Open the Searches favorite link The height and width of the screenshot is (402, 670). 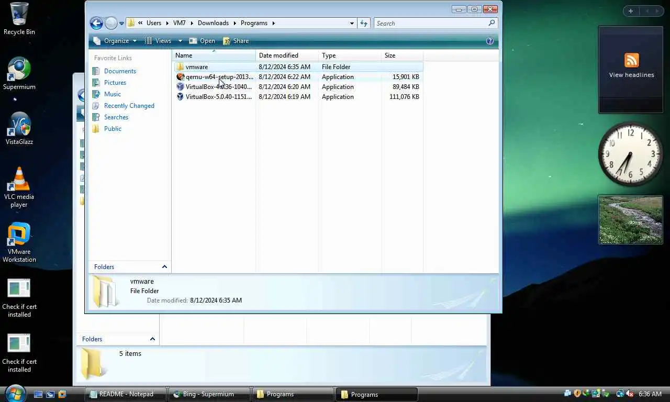[116, 117]
